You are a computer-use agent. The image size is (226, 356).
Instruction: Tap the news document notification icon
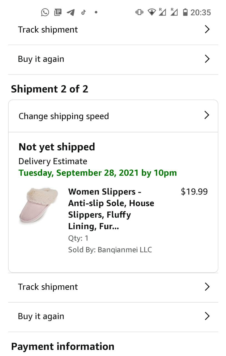click(x=58, y=12)
